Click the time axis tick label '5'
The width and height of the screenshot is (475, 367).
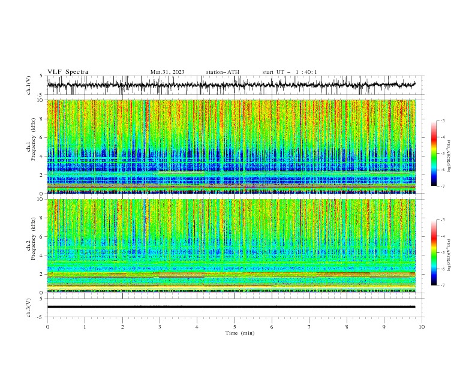[x=235, y=327]
